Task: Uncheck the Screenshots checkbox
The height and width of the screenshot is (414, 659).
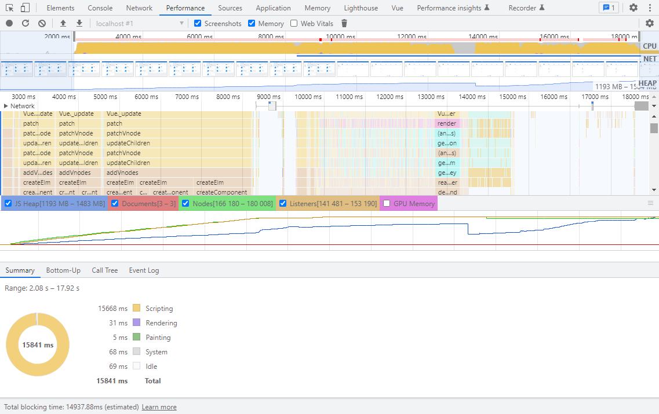Action: tap(198, 24)
